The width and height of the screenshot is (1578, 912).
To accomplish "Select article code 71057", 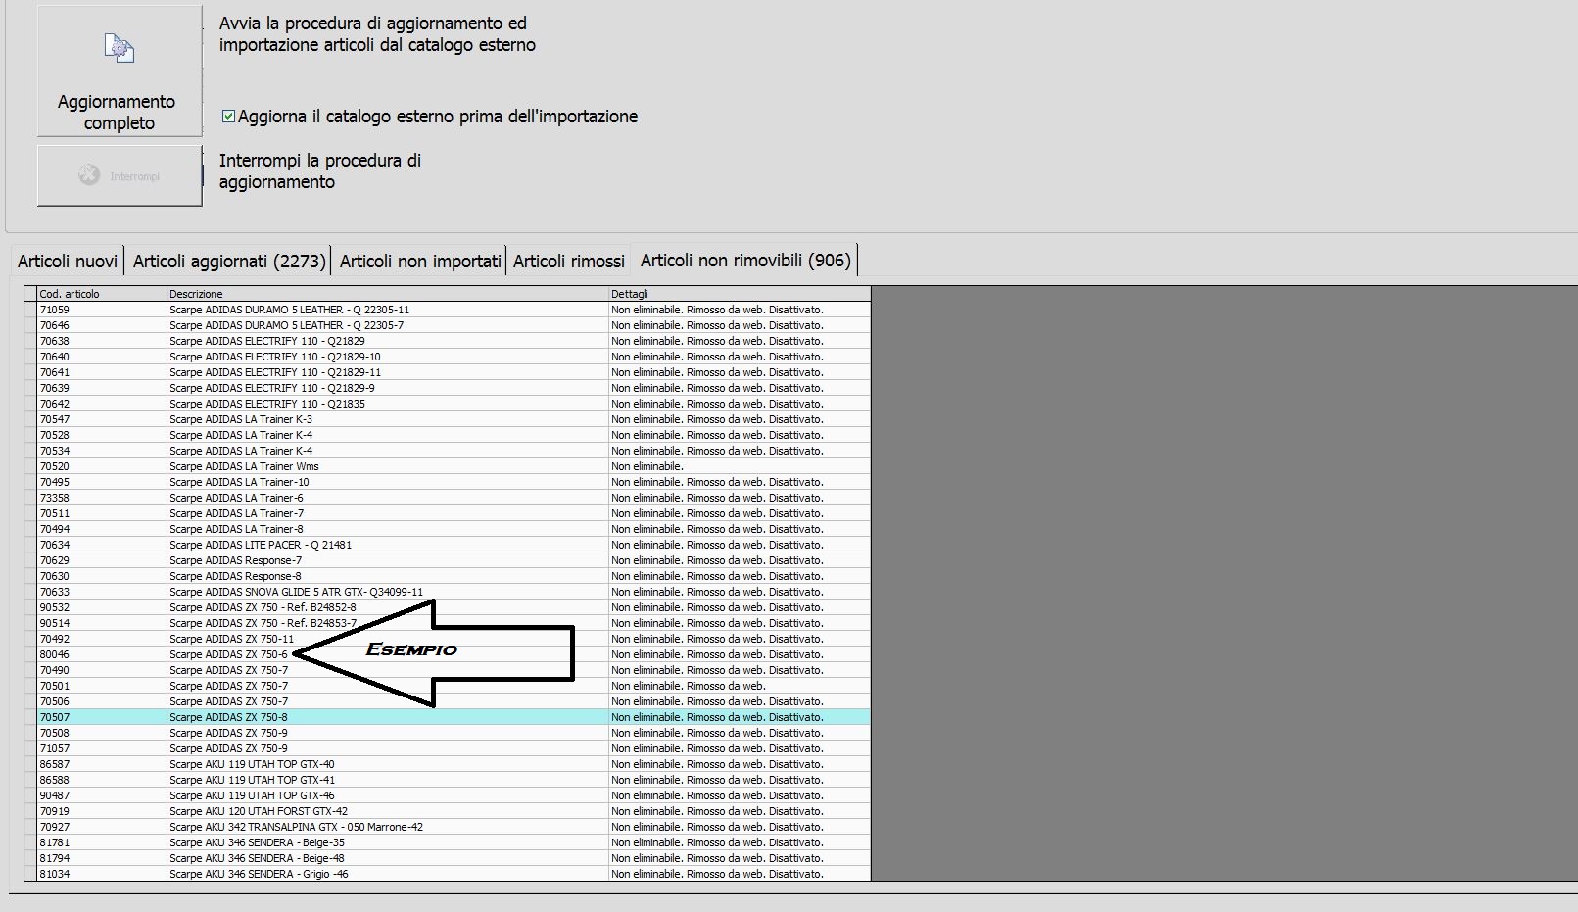I will coord(55,748).
